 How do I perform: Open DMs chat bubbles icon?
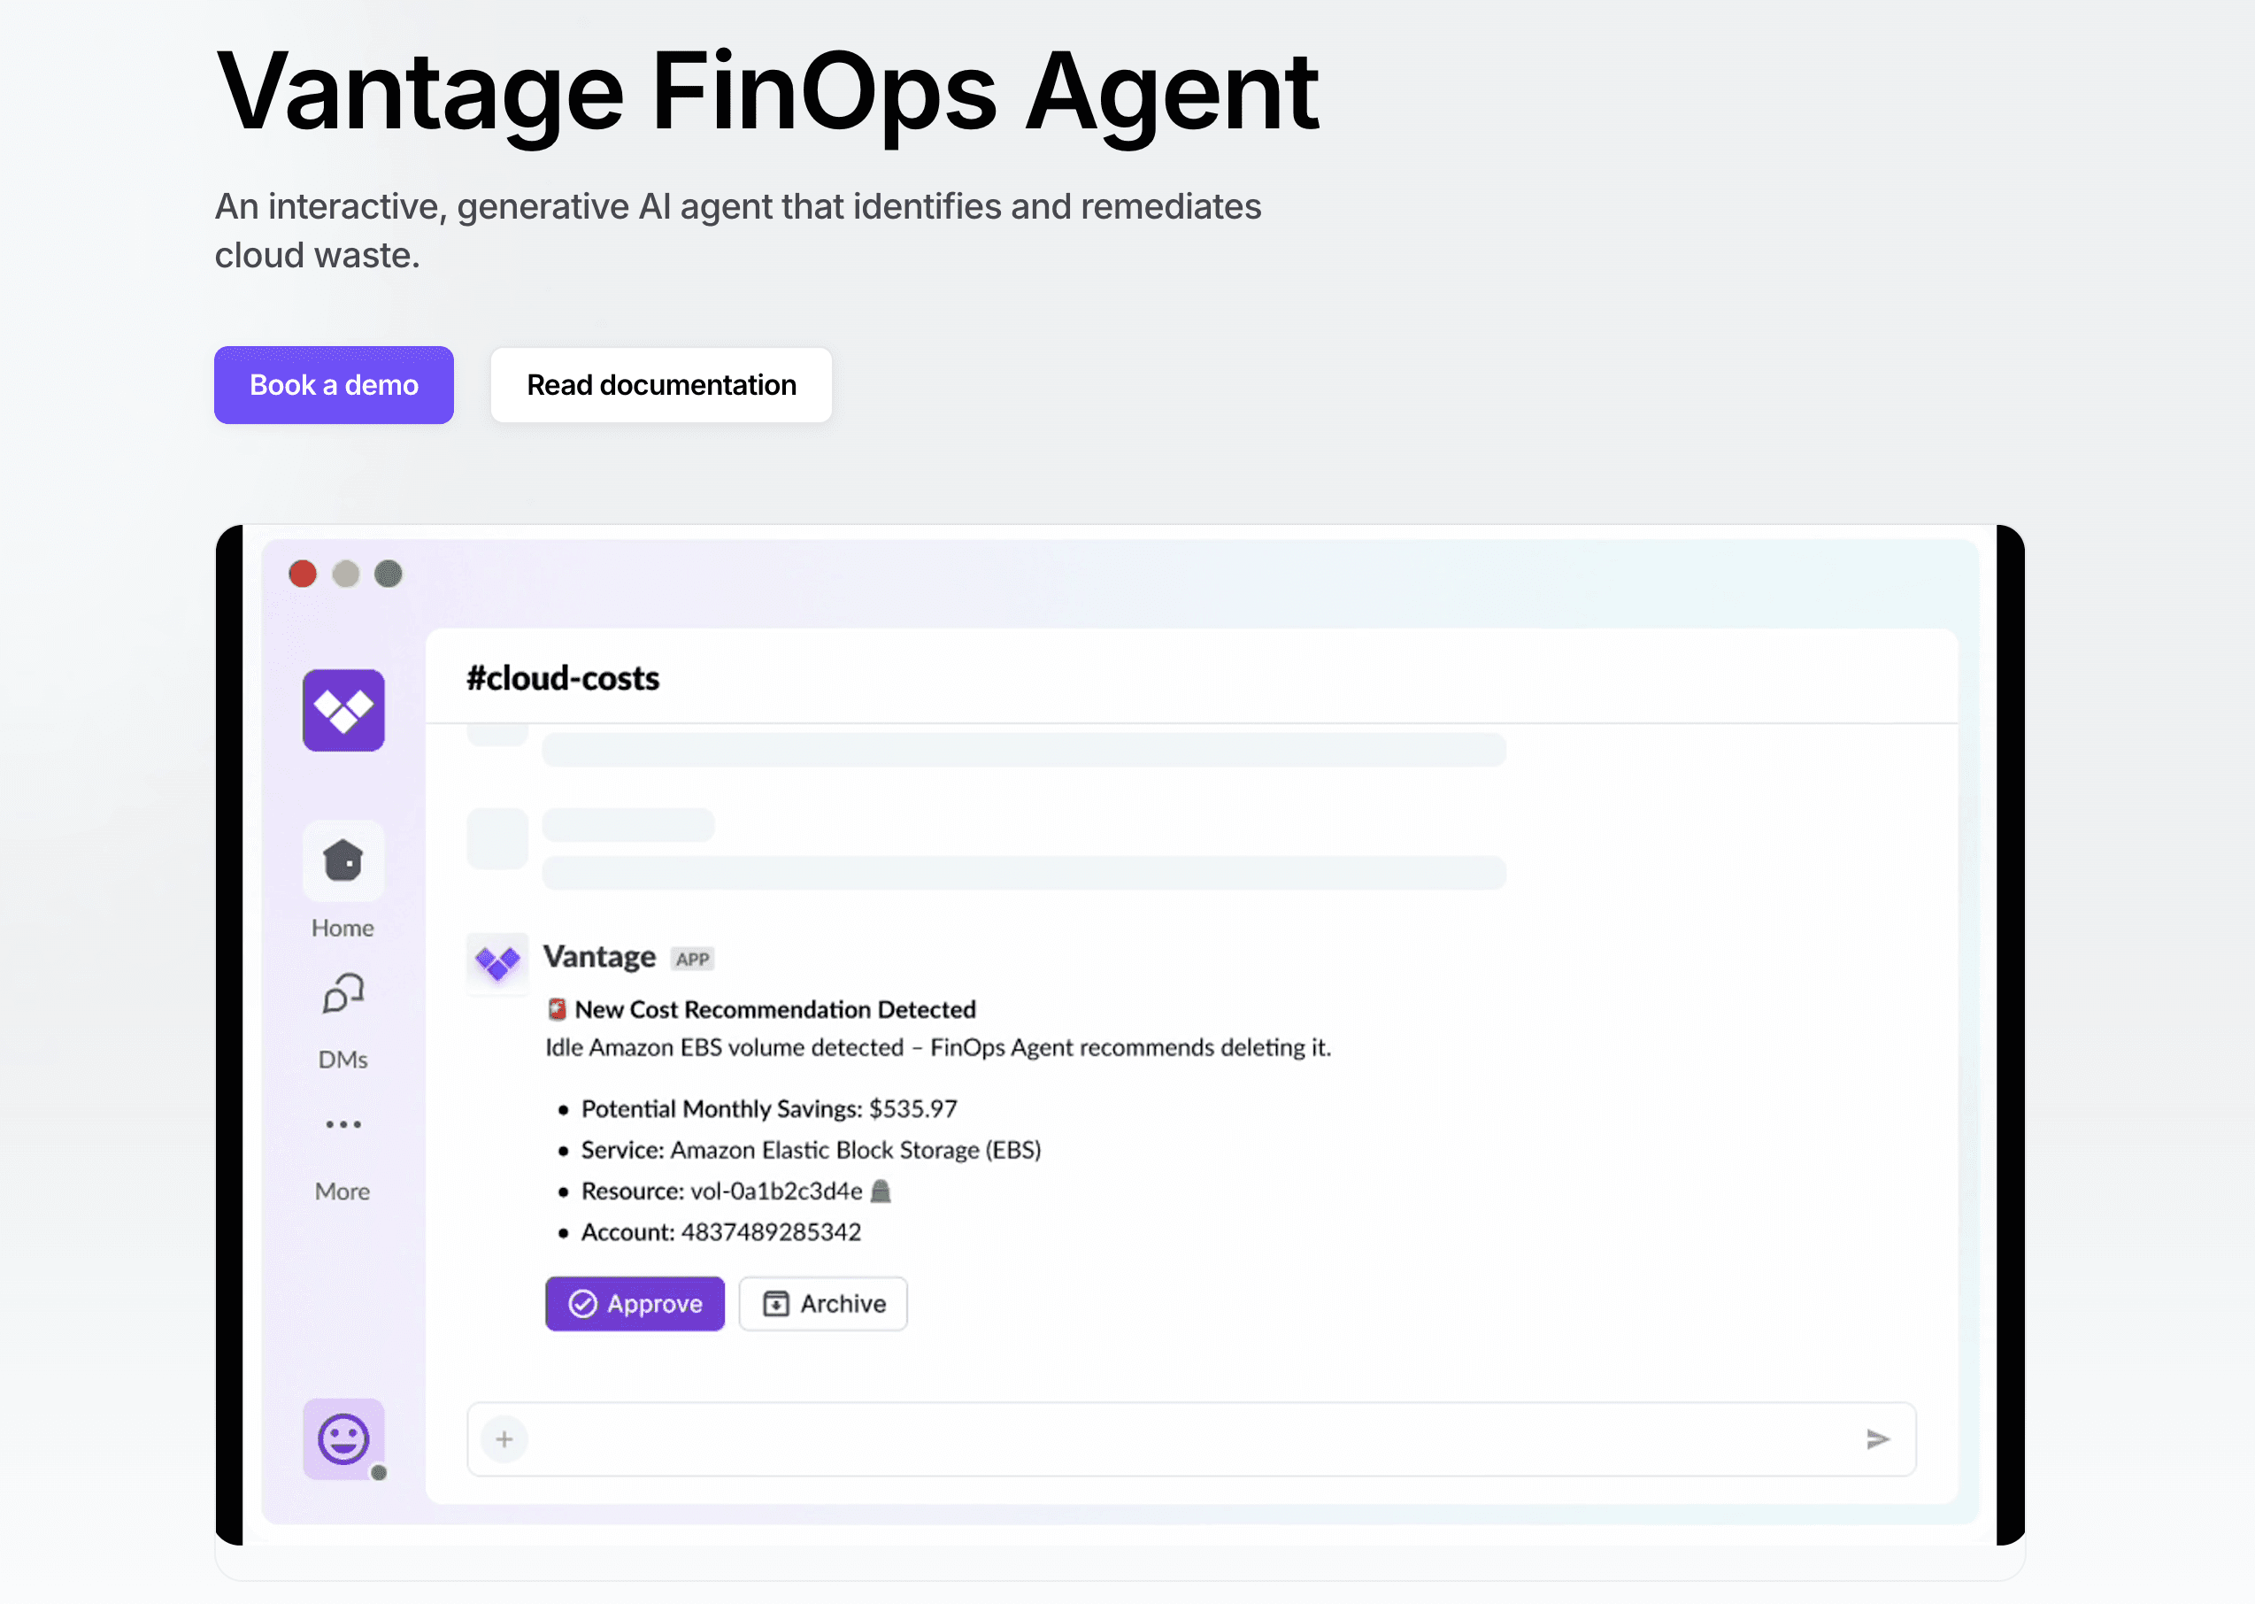342,993
